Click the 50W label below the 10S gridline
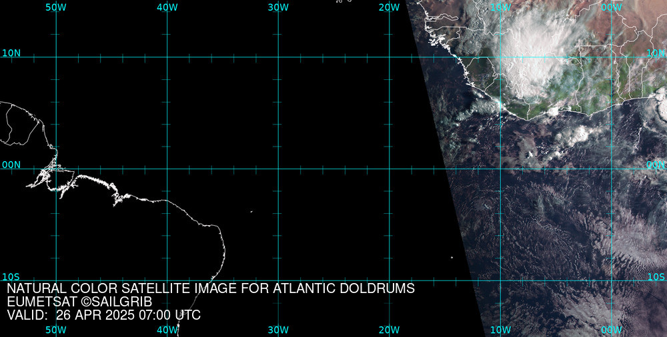Viewport: 667px width, 337px height. click(56, 330)
